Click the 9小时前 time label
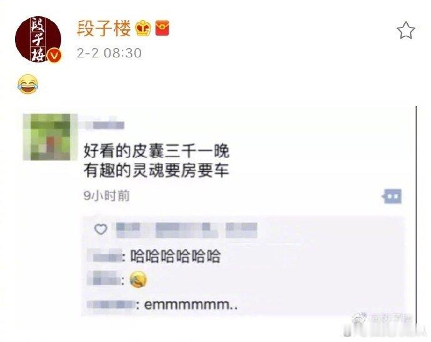 click(x=107, y=196)
